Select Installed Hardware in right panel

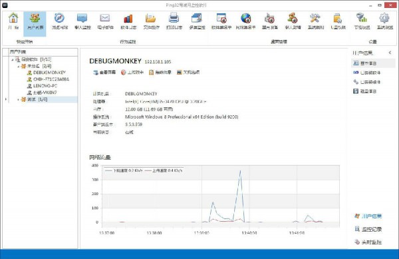367,82
